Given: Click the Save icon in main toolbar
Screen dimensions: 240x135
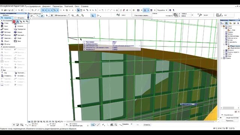Looking at the screenshot, I should tap(9, 10).
